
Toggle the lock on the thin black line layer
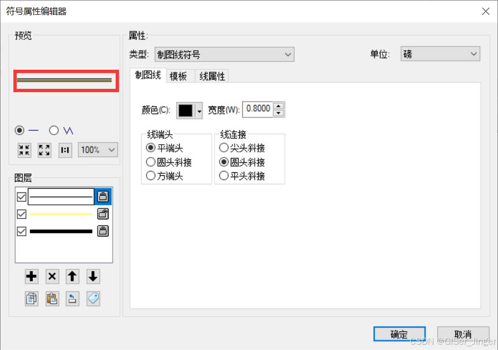(x=103, y=196)
